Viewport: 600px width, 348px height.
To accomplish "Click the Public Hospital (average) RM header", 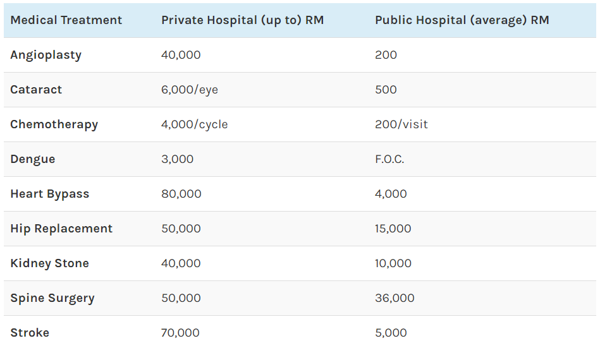I will click(x=462, y=20).
